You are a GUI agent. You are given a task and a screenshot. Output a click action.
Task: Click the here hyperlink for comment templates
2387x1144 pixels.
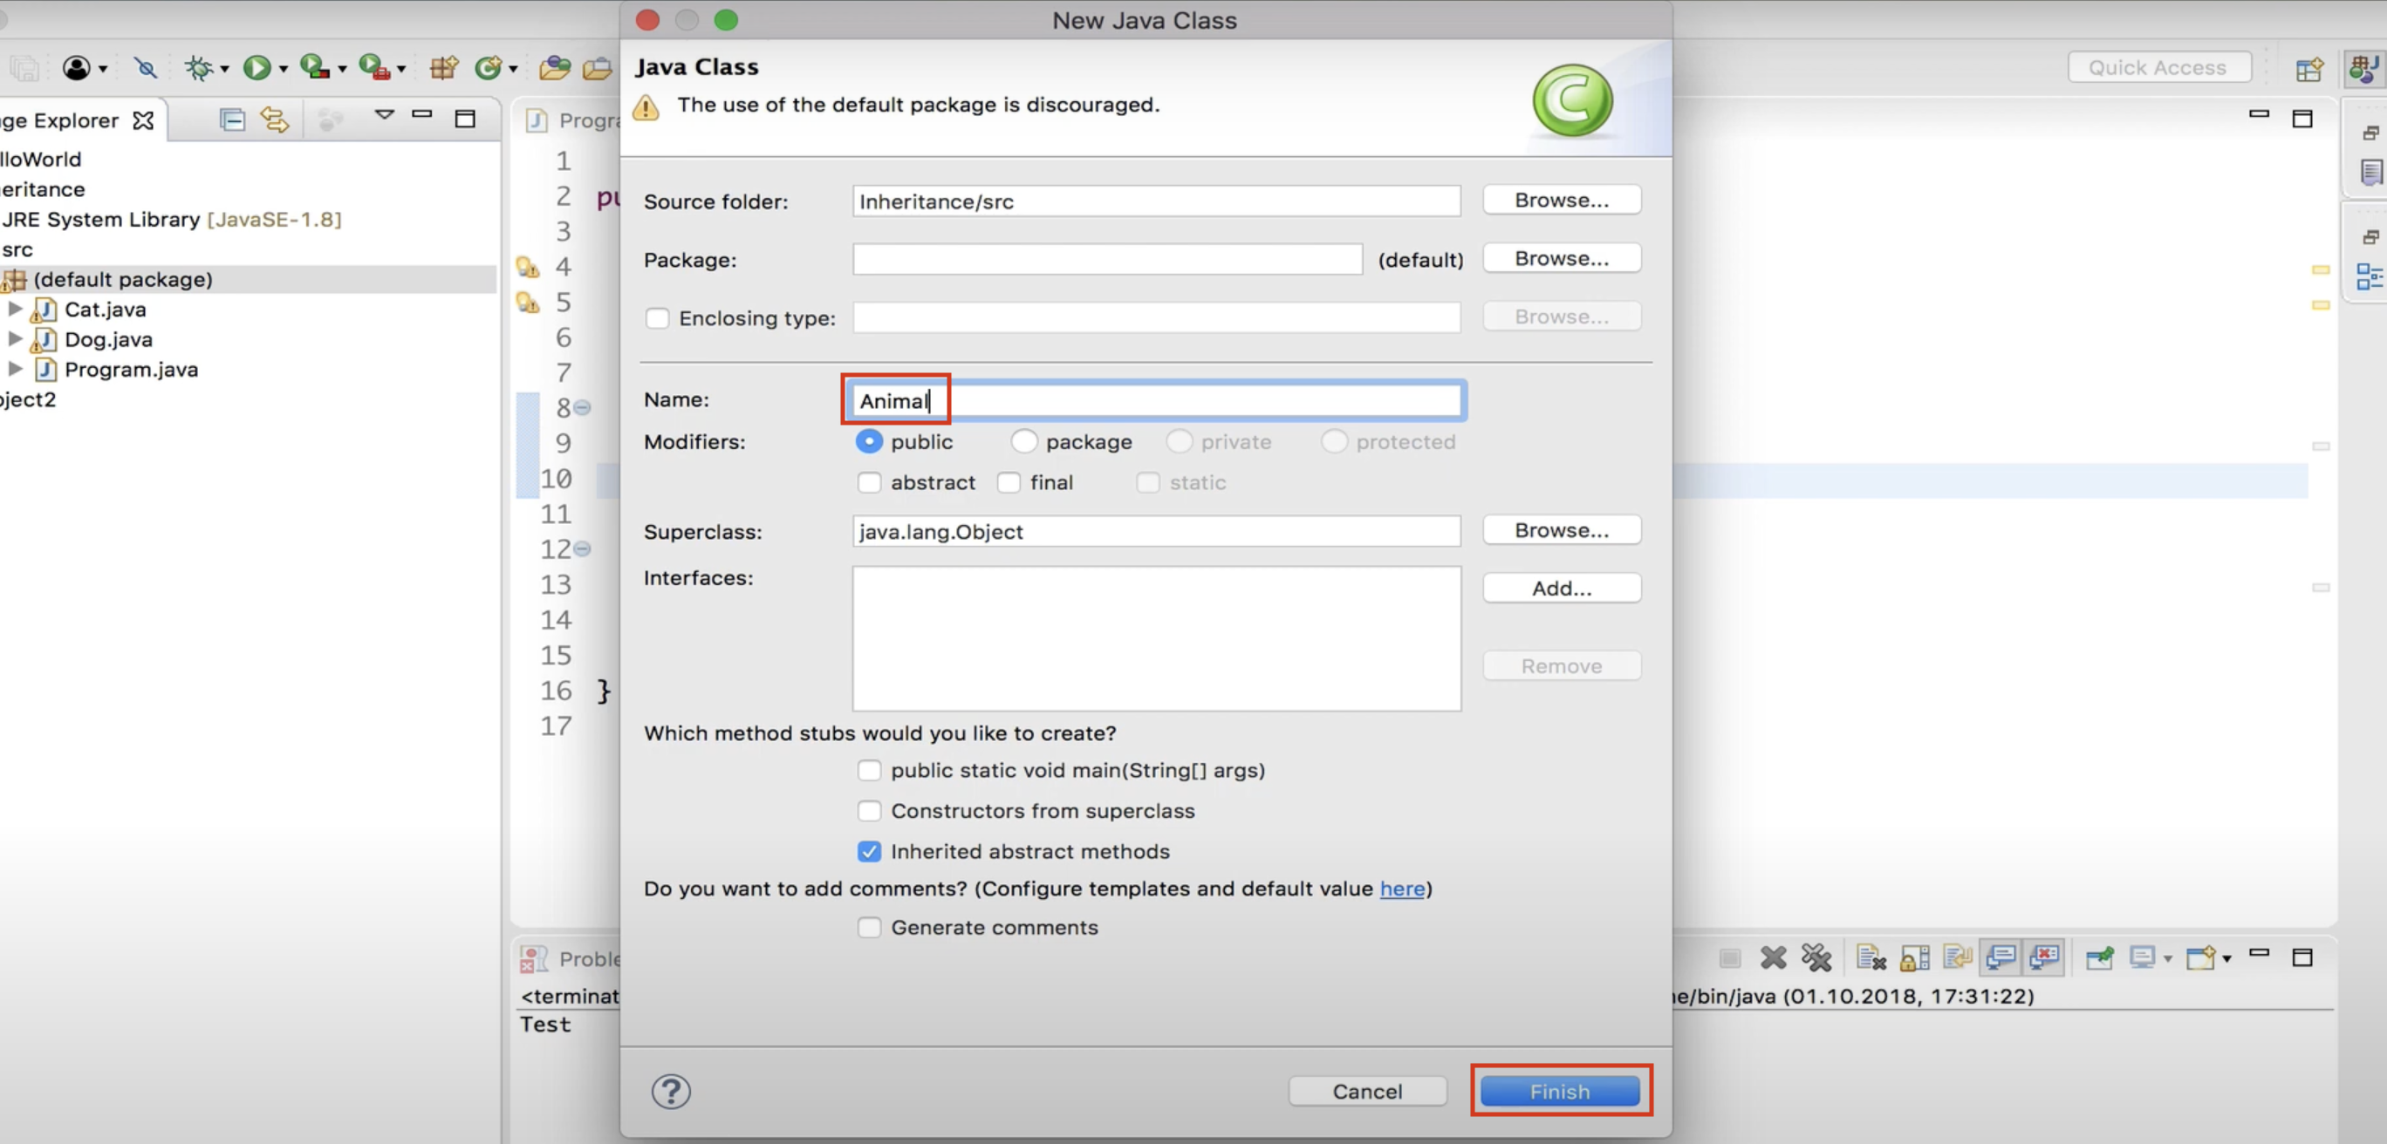point(1400,889)
